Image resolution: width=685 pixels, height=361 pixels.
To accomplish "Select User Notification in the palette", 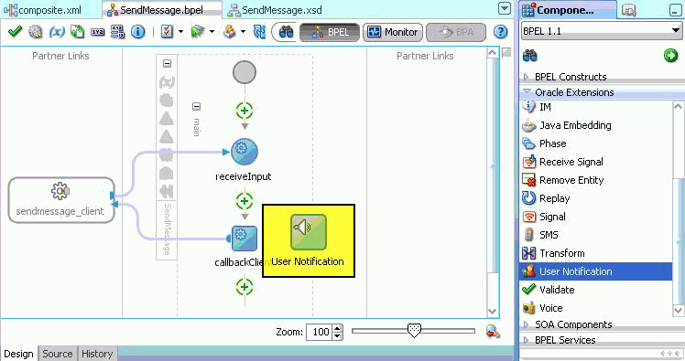I will 596,271.
